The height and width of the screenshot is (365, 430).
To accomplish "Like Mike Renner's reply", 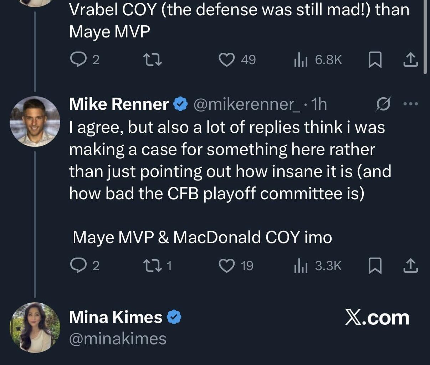I will tap(227, 265).
